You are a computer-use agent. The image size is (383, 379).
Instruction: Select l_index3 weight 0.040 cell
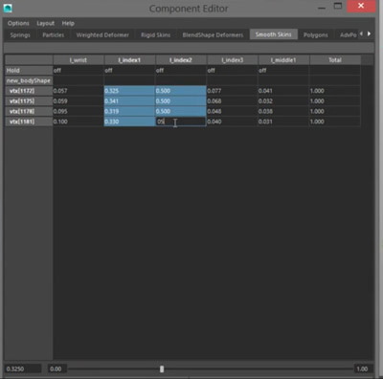(233, 122)
